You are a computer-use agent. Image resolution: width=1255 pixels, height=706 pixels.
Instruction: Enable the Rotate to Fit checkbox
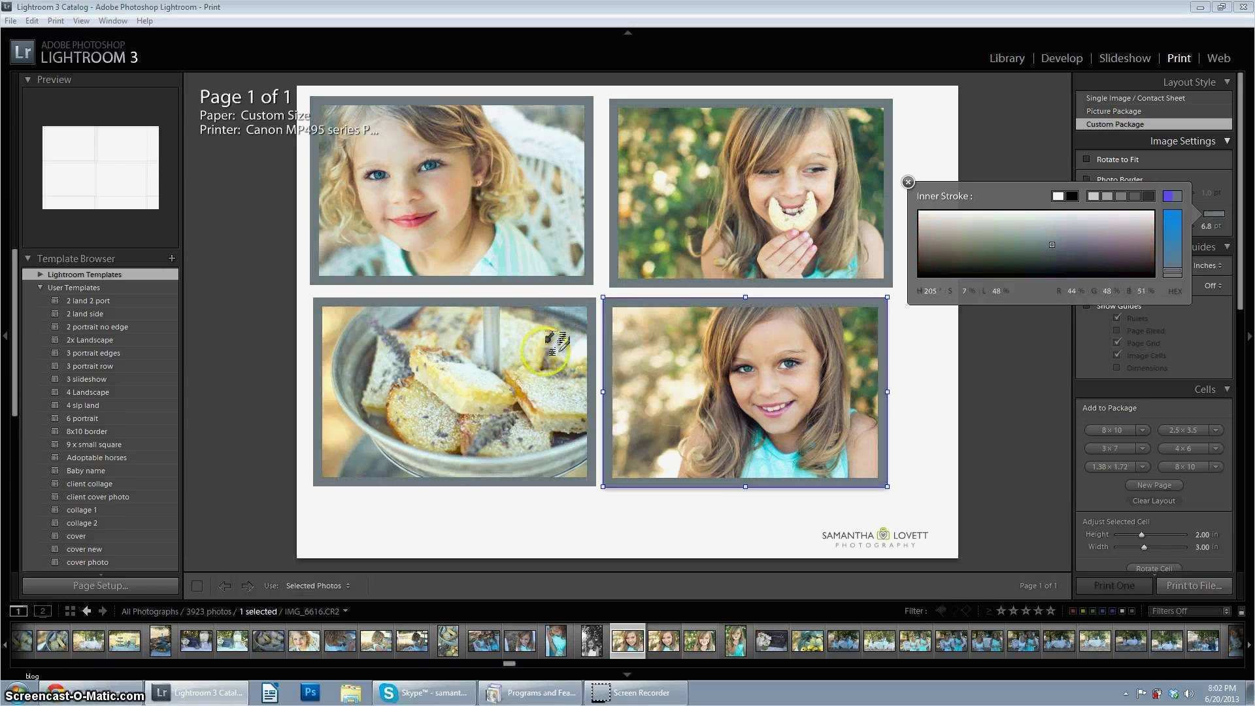pyautogui.click(x=1086, y=159)
